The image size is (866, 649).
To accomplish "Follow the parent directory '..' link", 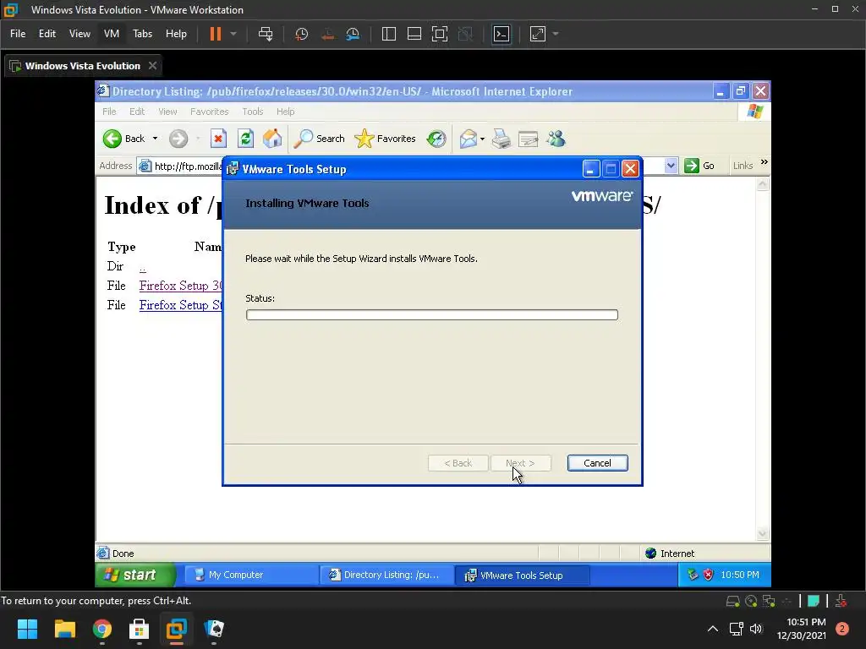I will pyautogui.click(x=142, y=267).
